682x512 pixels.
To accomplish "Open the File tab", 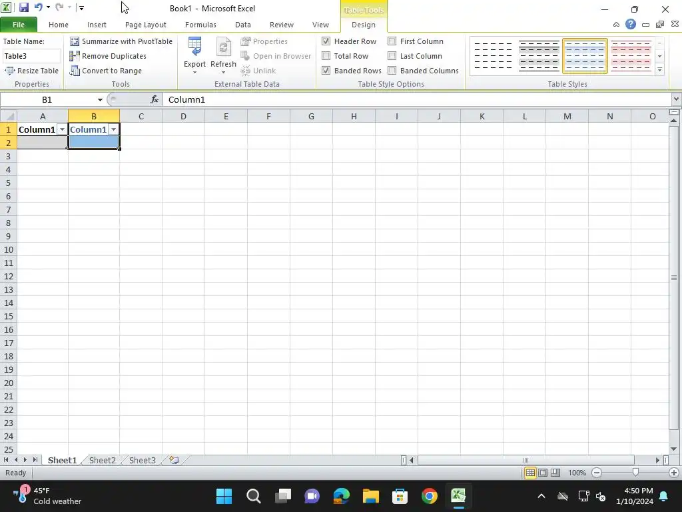I will click(19, 25).
